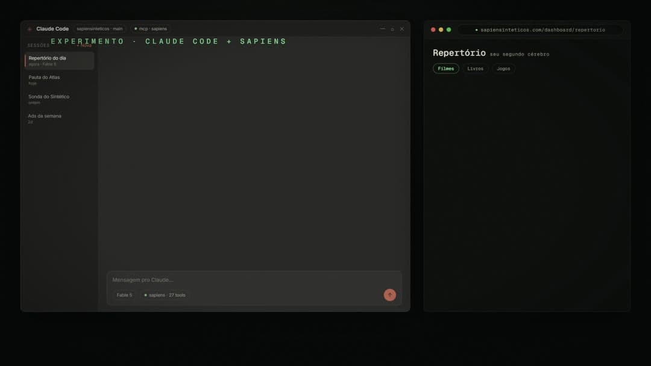This screenshot has height=366, width=651.
Task: Click the sapiens · 27 tools chip
Action: click(165, 295)
